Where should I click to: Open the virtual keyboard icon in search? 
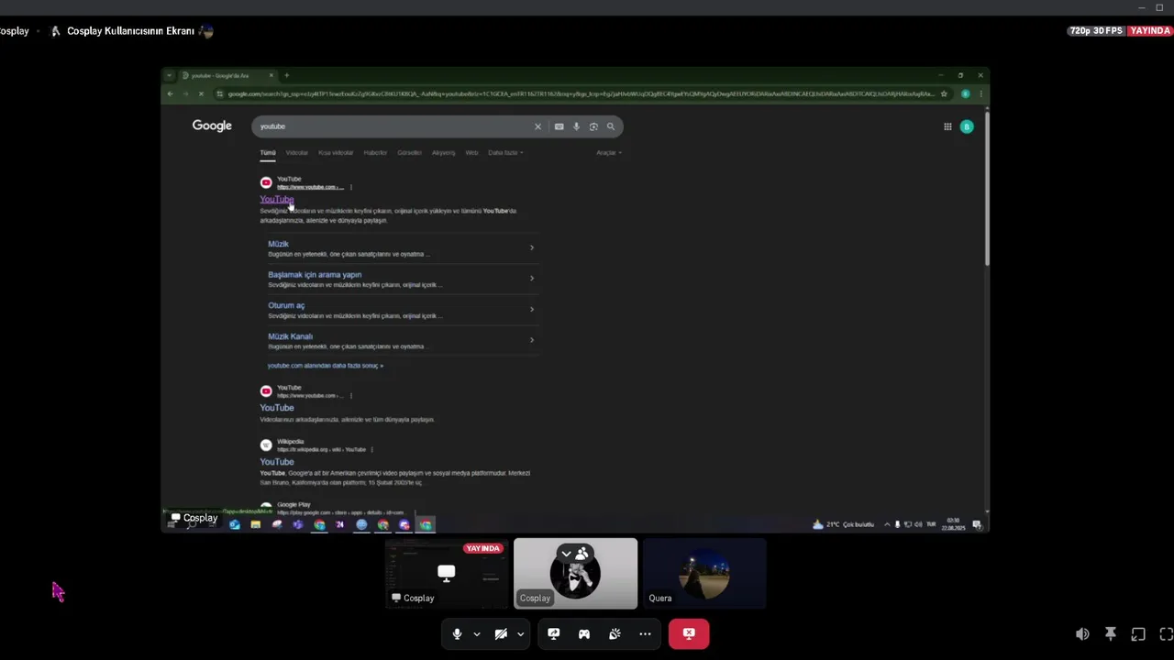[x=559, y=126]
